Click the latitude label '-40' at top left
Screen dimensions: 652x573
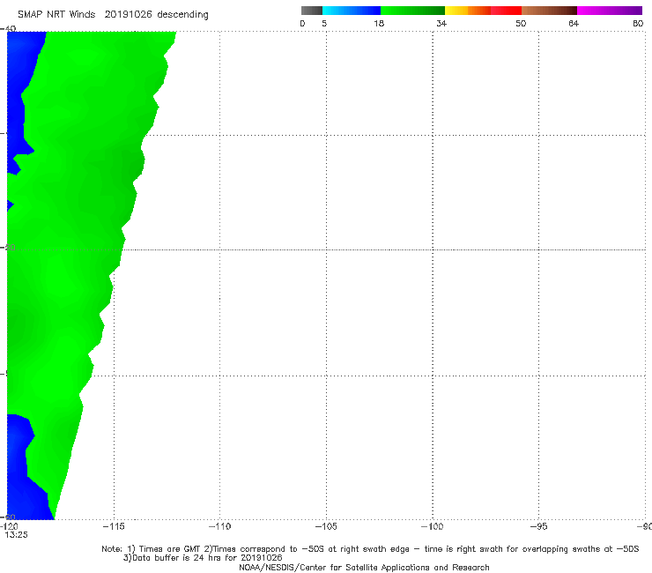click(8, 28)
